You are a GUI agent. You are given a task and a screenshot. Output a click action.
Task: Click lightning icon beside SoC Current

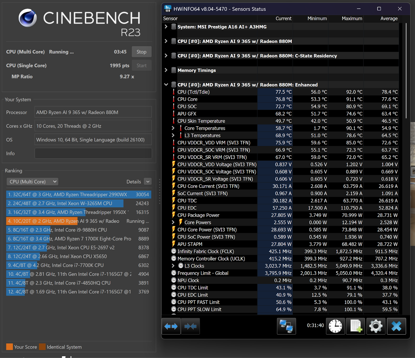point(174,193)
